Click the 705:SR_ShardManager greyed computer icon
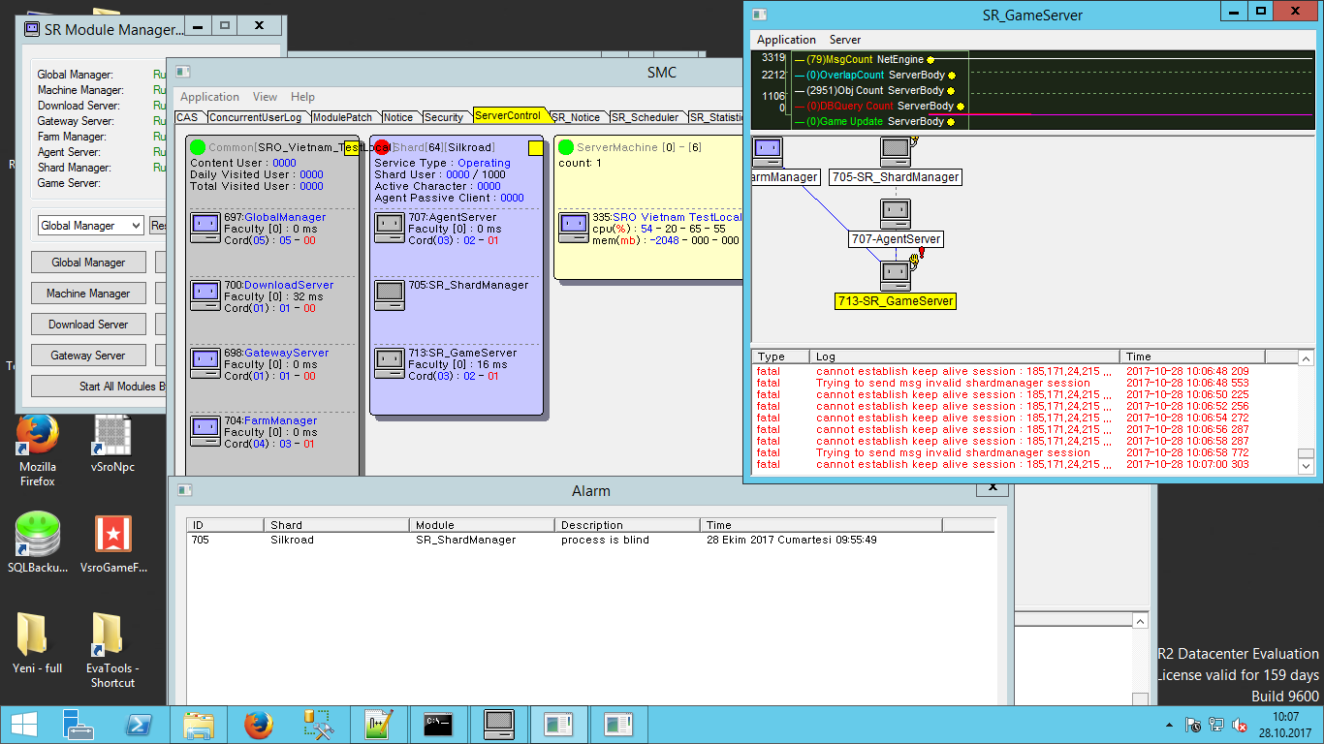 [390, 295]
